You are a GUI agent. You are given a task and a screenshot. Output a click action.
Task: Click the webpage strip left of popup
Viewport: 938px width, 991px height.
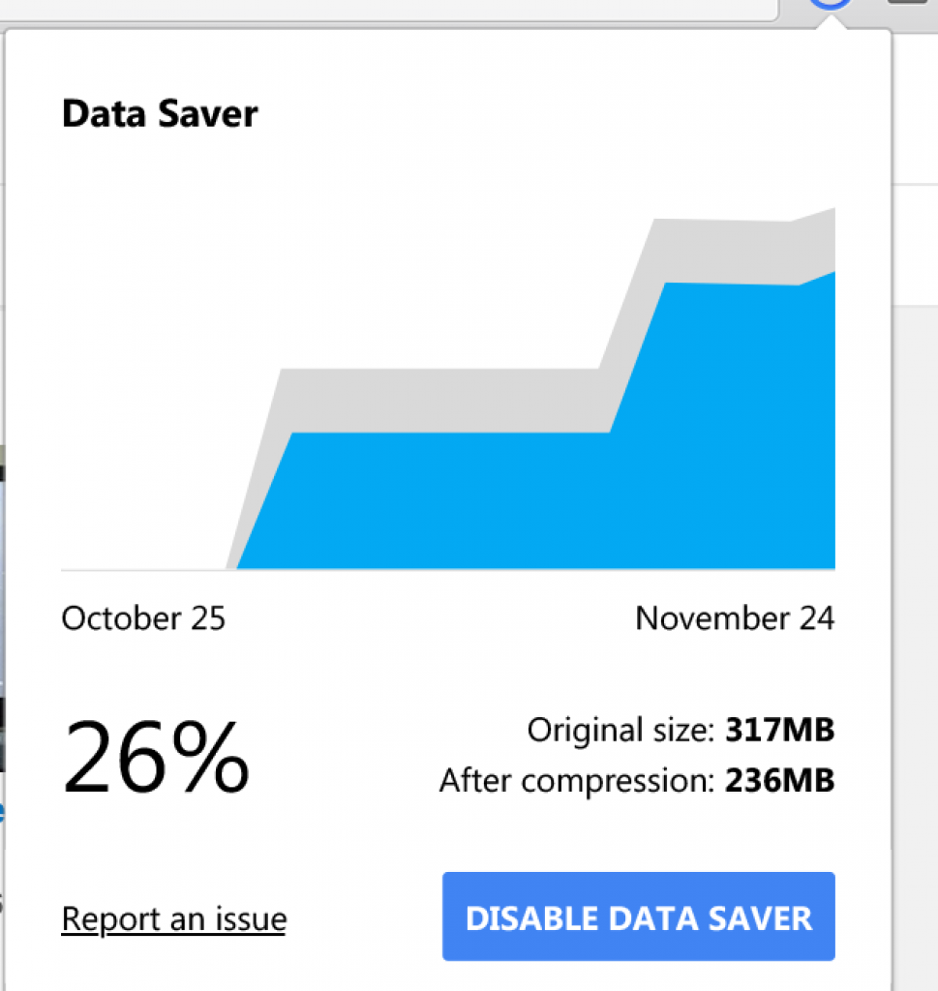coord(2,581)
